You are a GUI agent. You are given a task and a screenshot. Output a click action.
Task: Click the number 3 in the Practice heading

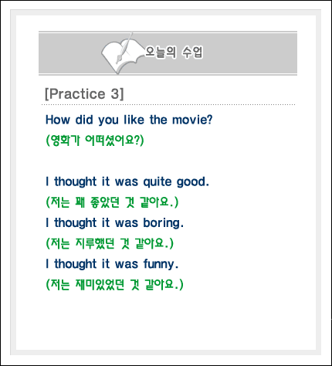tap(114, 93)
